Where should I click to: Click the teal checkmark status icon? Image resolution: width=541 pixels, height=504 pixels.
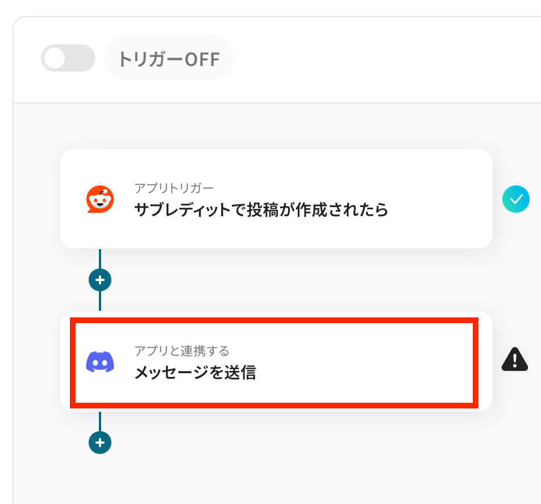[x=515, y=199]
